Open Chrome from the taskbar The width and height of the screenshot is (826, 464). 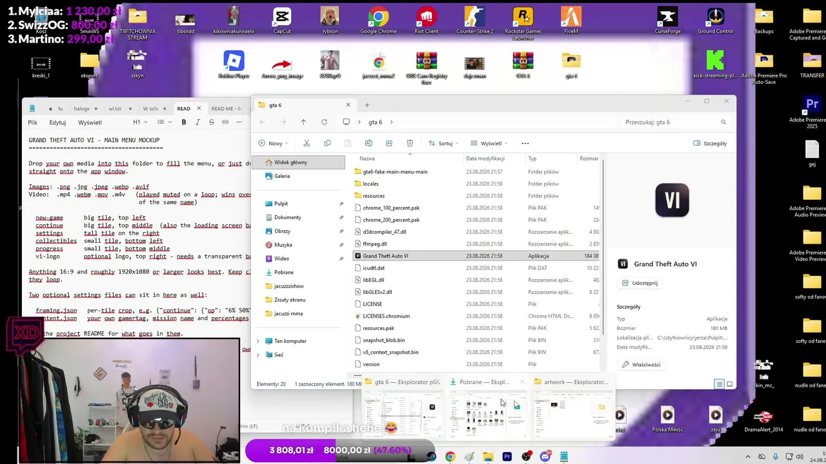click(450, 457)
